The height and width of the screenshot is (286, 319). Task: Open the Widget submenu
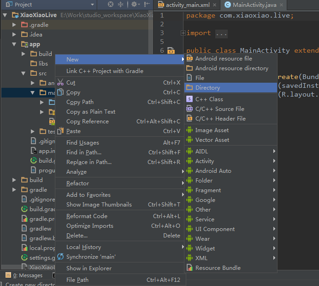(230, 249)
